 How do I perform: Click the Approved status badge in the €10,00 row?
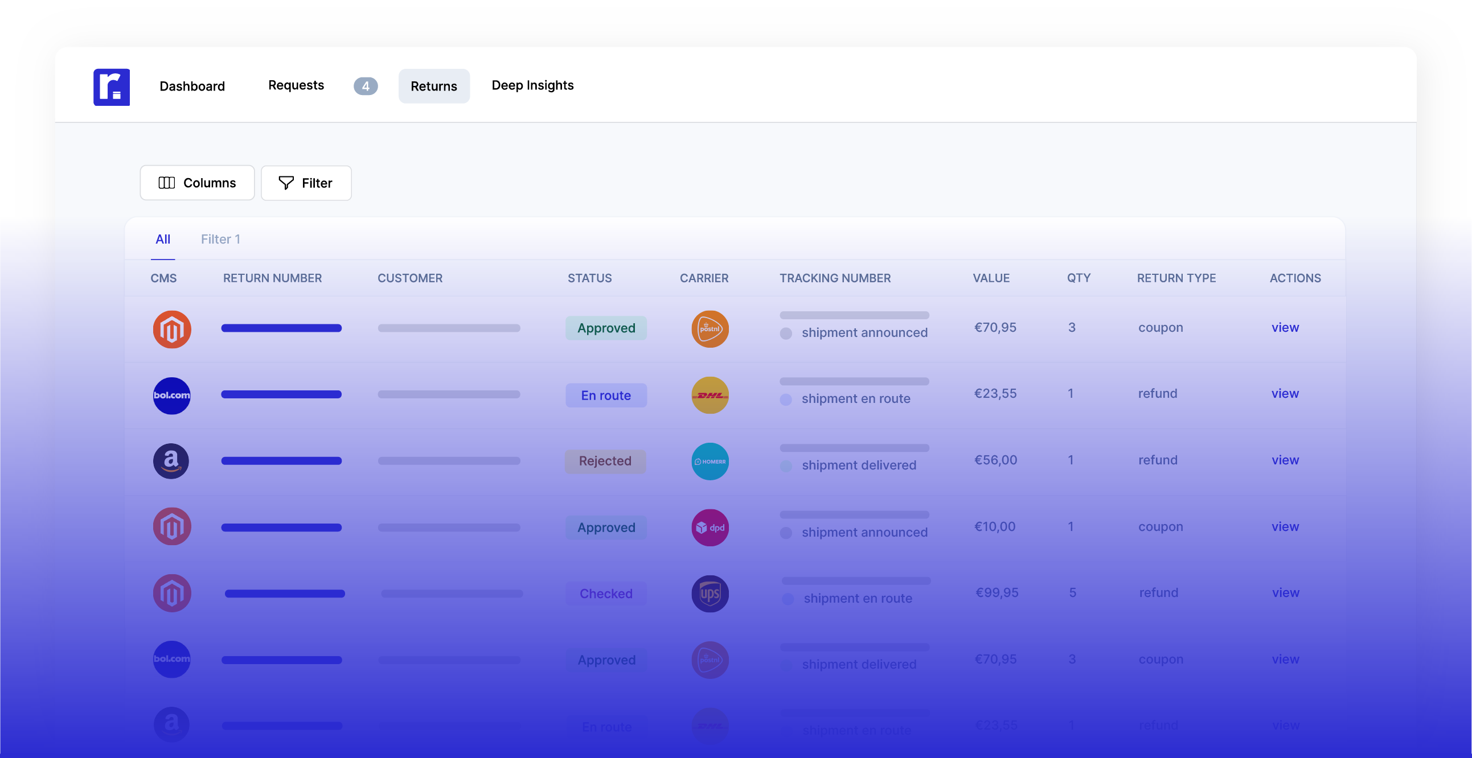[x=606, y=527]
